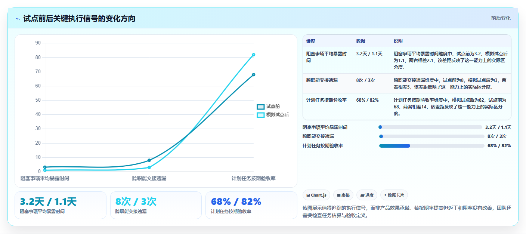The width and height of the screenshot is (526, 234).
Task: Toggle the 试点前 legend entry
Action: tap(268, 107)
